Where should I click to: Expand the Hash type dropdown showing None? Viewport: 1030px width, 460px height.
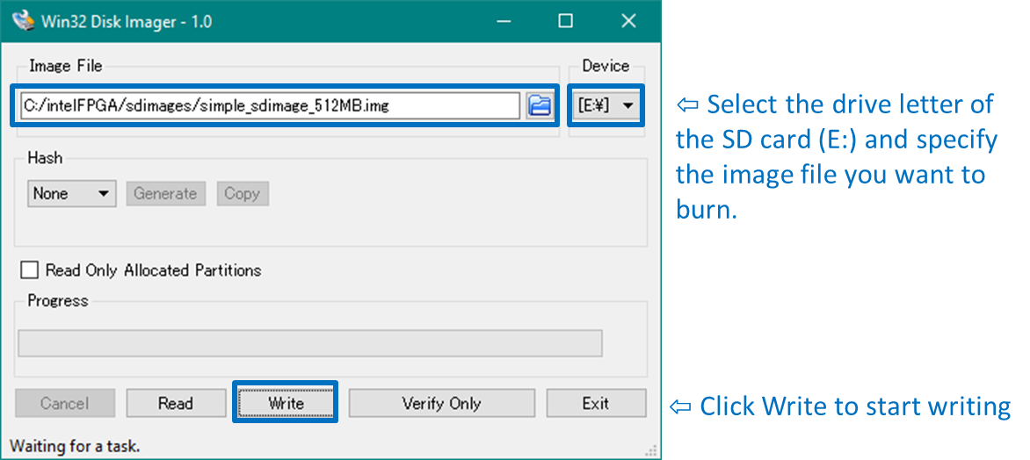(x=72, y=194)
